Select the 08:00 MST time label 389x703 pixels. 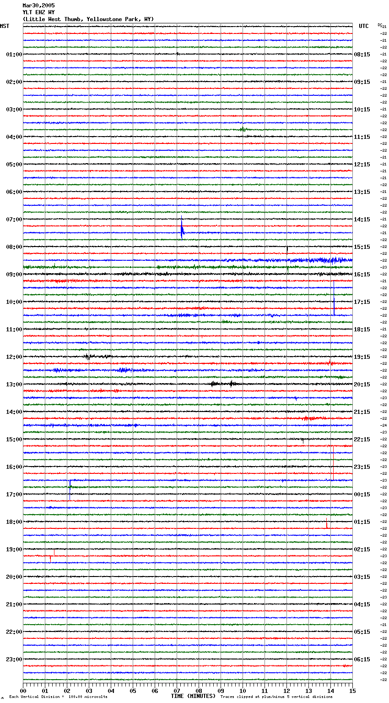click(14, 247)
